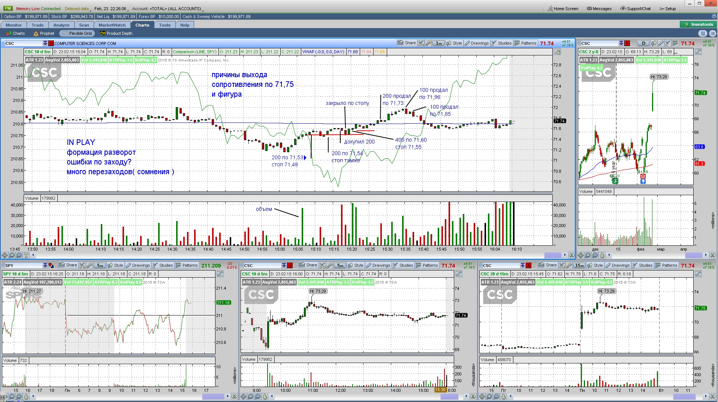Open Studies menu on the SPY chart
718x402 pixels.
[163, 265]
